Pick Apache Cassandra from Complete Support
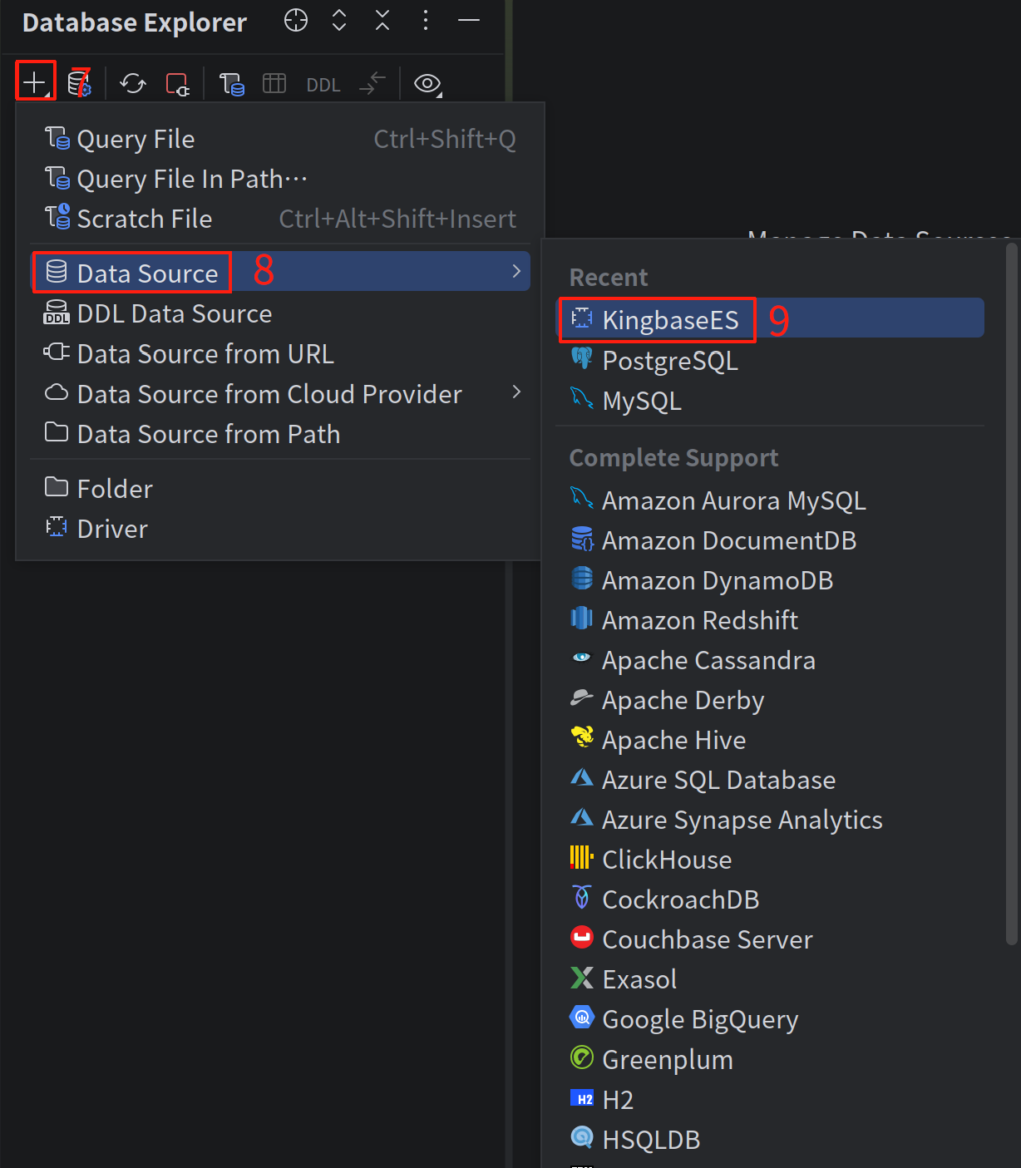Screen dimensions: 1021x1168 click(x=708, y=660)
